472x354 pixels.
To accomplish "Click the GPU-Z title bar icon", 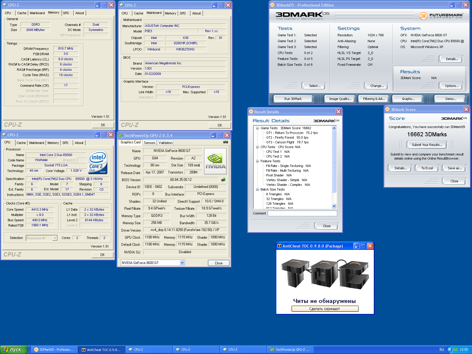I will [x=121, y=135].
